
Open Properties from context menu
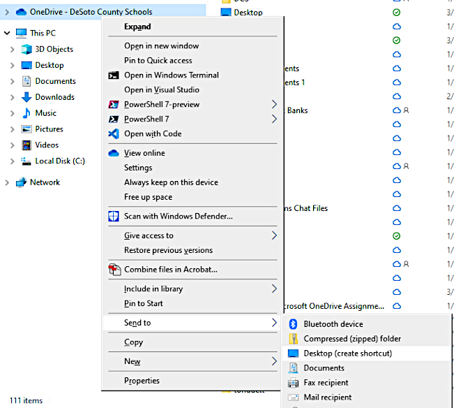point(192,381)
